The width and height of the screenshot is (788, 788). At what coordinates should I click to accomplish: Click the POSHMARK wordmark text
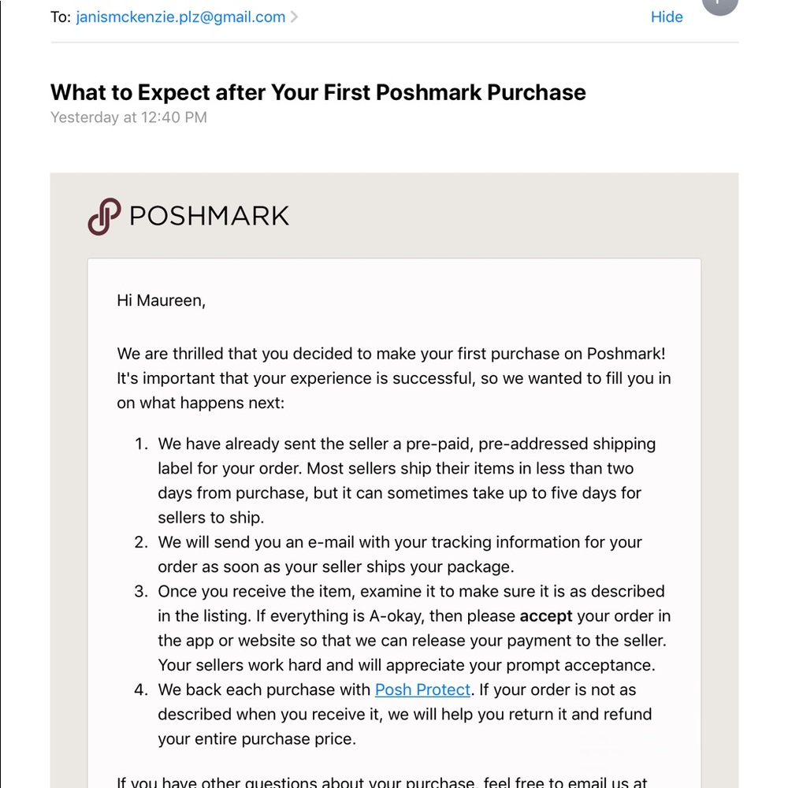pyautogui.click(x=209, y=216)
